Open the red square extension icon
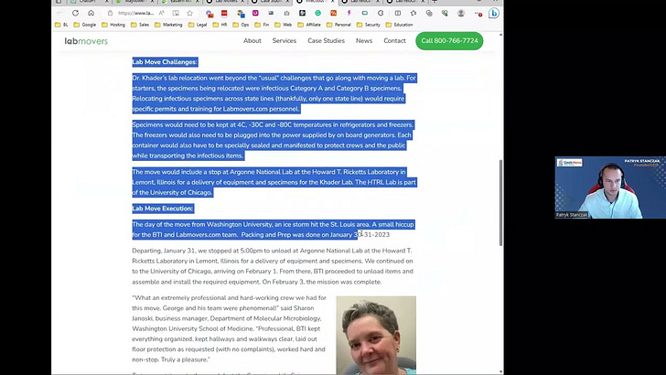Screen dimensions: 666x375 [224, 13]
